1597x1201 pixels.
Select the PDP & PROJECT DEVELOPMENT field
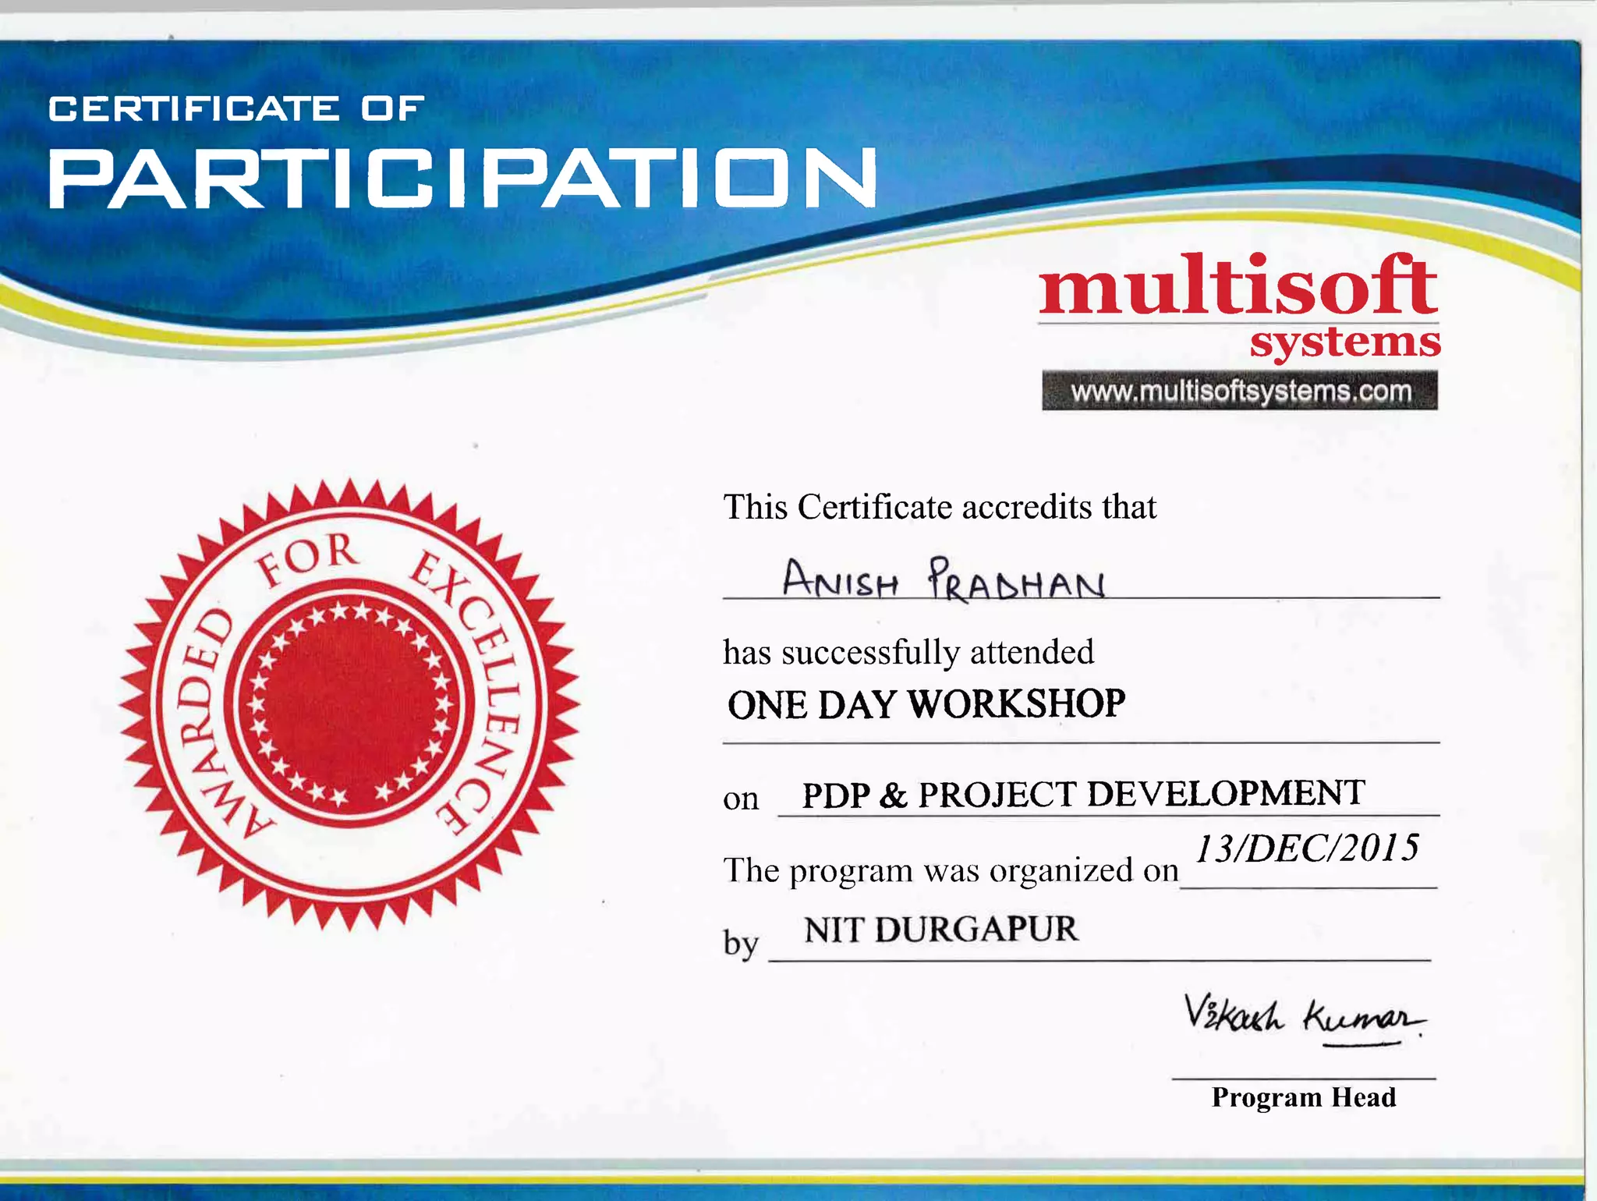[x=1083, y=795]
